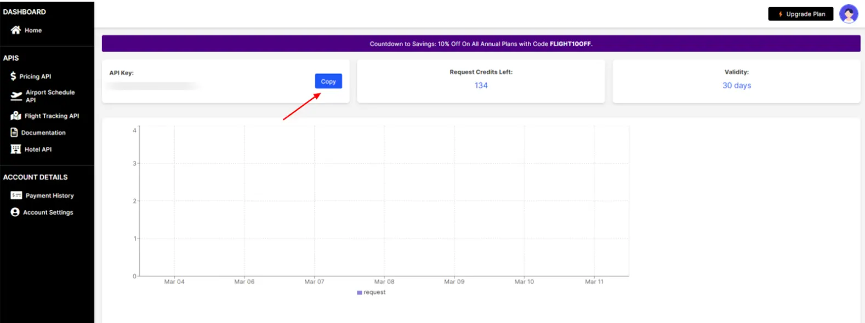
Task: Click the Validity label
Action: (x=737, y=72)
